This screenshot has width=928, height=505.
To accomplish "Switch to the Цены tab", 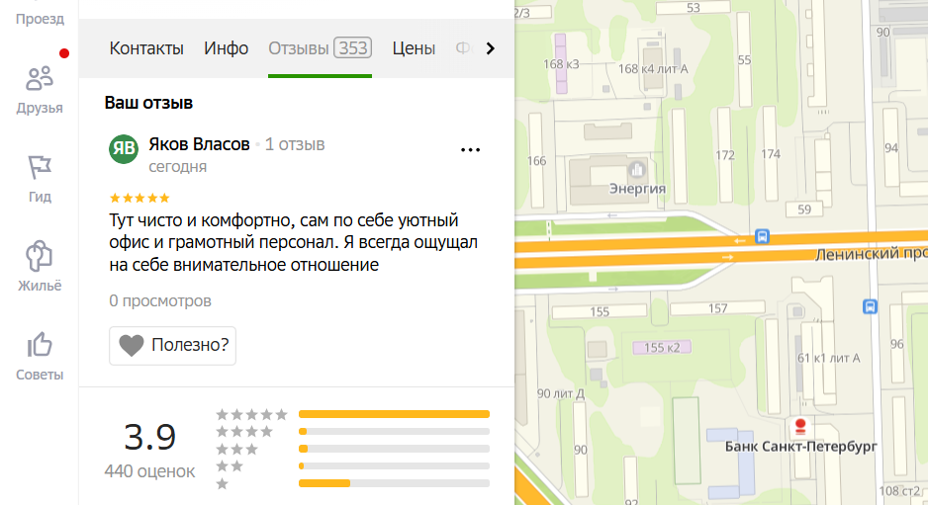I will click(414, 48).
